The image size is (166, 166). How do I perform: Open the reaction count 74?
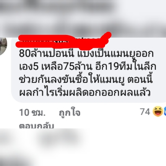(145, 112)
